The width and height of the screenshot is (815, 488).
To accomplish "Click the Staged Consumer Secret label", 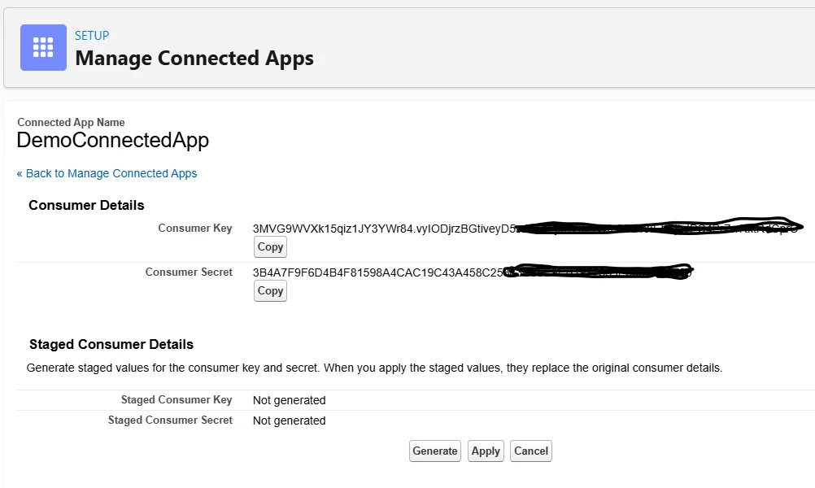I will pyautogui.click(x=170, y=420).
